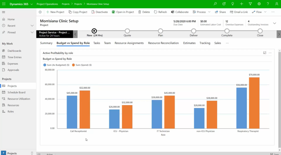Click the lightbulb assistant icon

click(233, 4)
